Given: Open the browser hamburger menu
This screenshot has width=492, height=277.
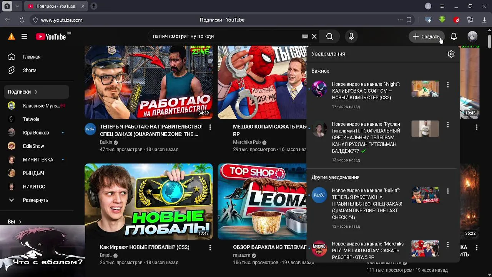Looking at the screenshot, I should click(442, 6).
